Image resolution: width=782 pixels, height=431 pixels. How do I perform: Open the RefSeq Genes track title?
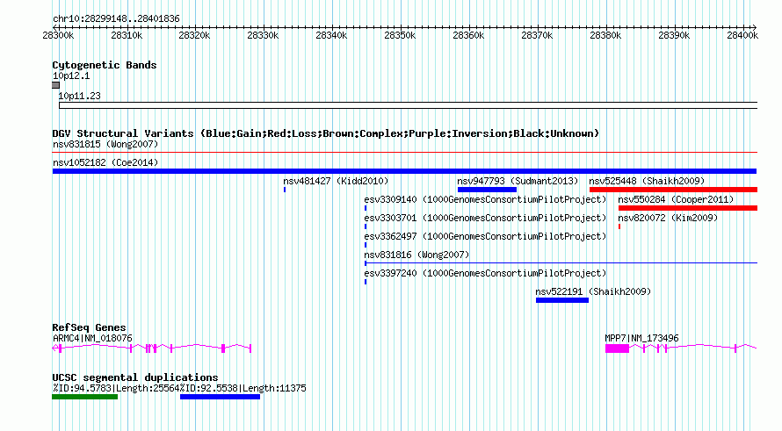89,327
